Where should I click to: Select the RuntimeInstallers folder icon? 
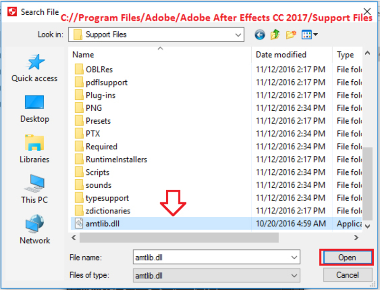[79, 159]
